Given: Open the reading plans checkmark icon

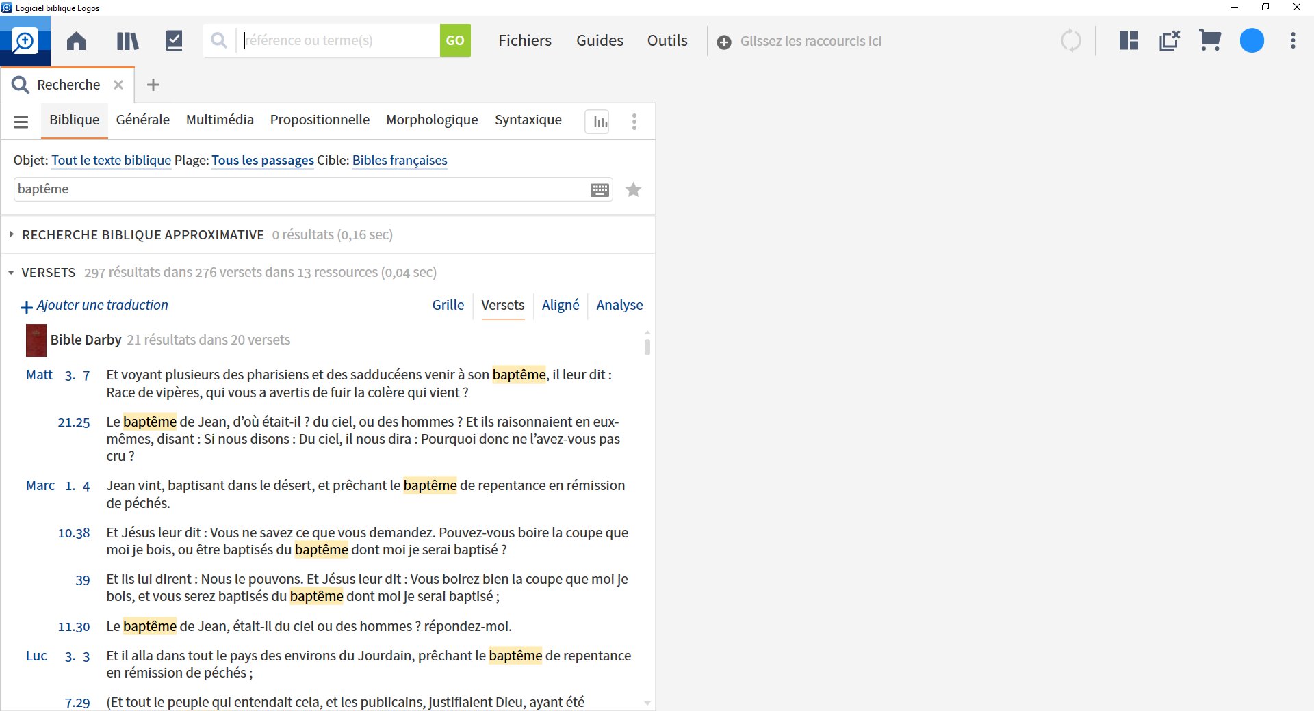Looking at the screenshot, I should [174, 41].
